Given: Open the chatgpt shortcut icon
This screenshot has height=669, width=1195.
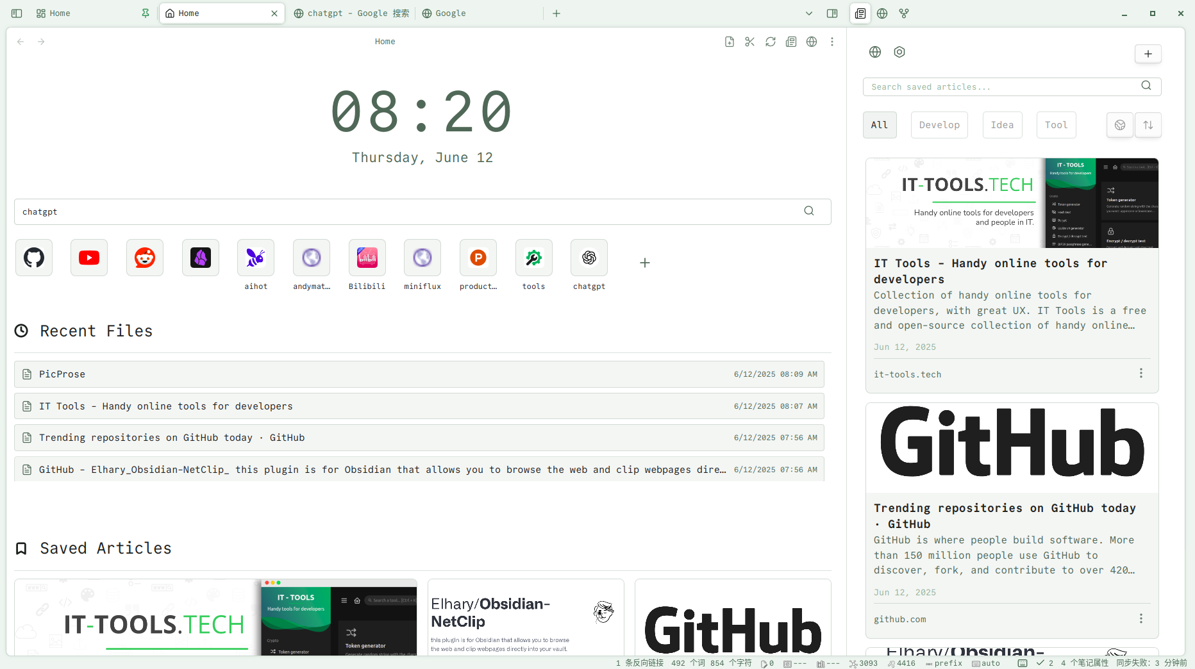Looking at the screenshot, I should click(x=589, y=258).
